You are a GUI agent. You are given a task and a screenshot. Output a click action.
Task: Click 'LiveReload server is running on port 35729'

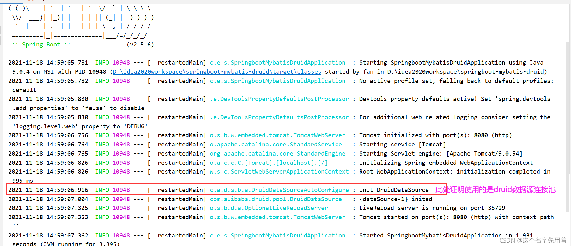432,208
